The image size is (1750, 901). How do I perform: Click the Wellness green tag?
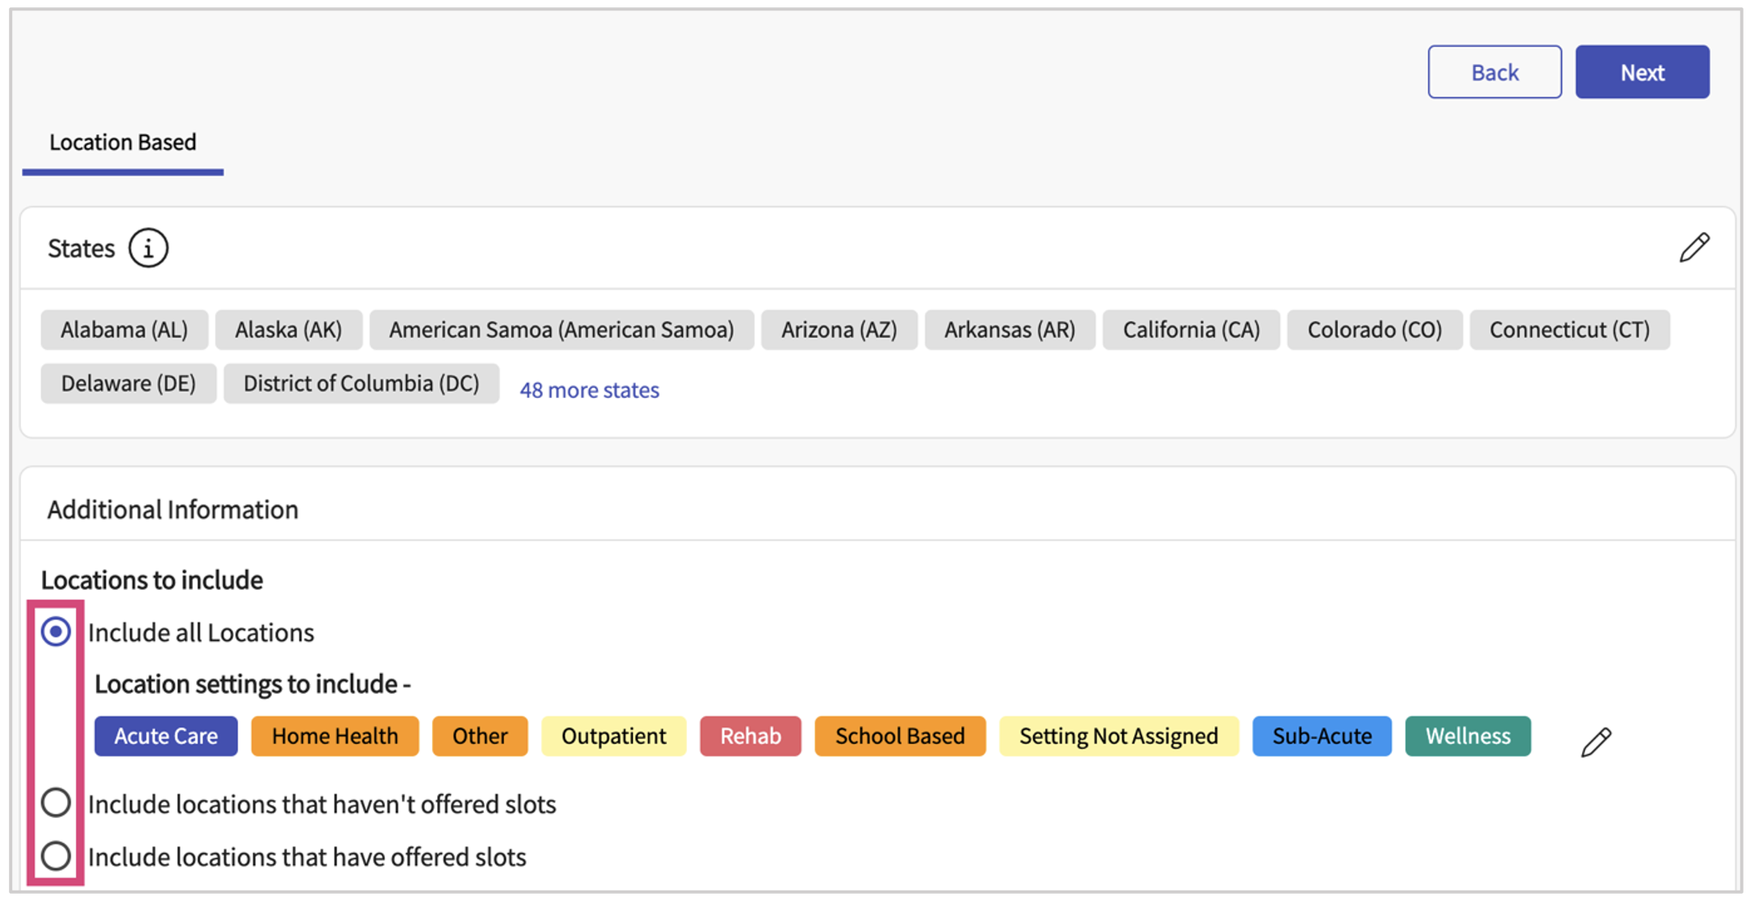[x=1467, y=736]
